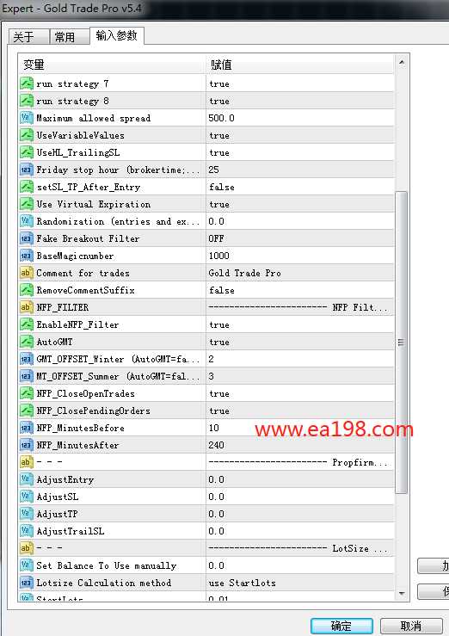Image resolution: width=449 pixels, height=636 pixels.
Task: Click the icon beside UseVariableValues
Action: [27, 135]
